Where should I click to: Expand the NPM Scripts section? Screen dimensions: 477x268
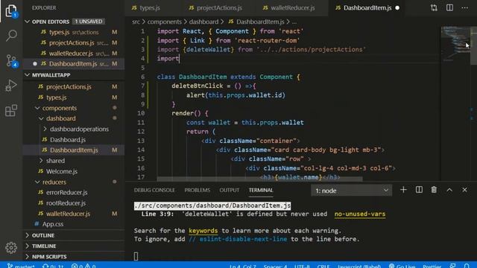74,257
